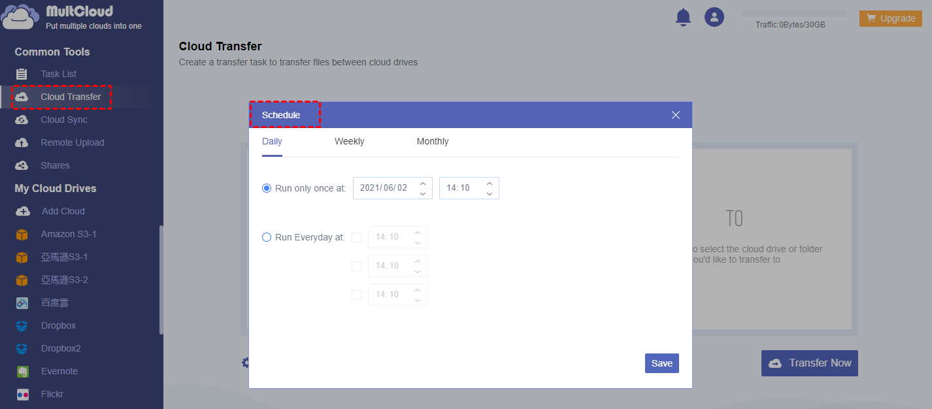Click up arrow on the 14:10 run-once time
932x409 pixels.
490,184
